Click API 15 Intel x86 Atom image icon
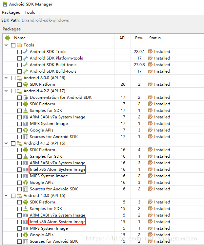 (x=26, y=222)
